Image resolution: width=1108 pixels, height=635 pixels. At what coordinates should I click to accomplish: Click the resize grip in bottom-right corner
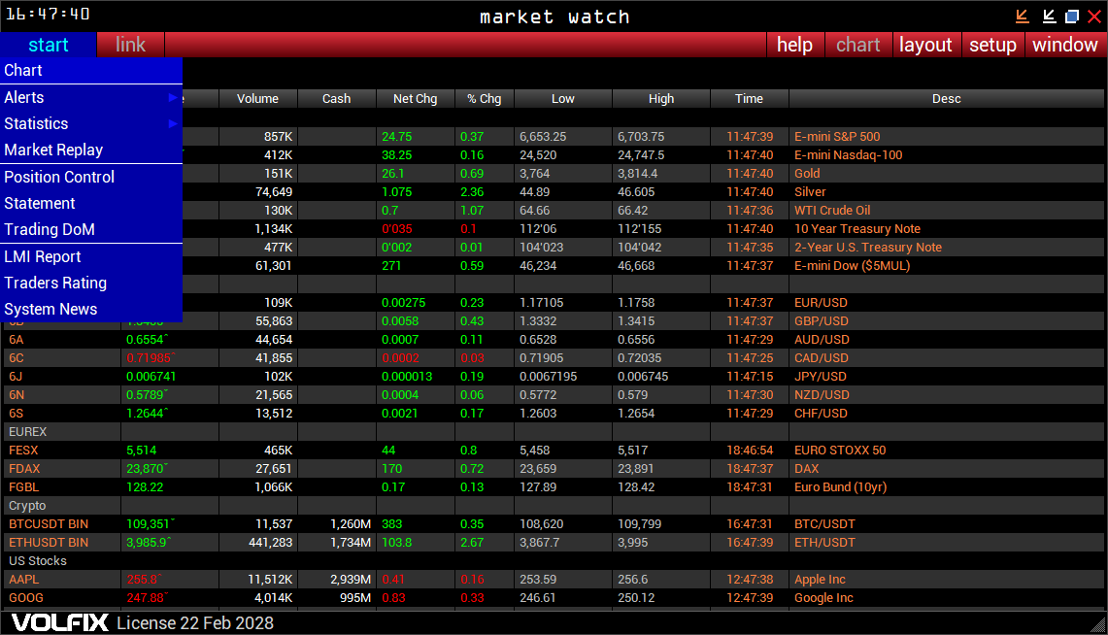(x=1098, y=625)
